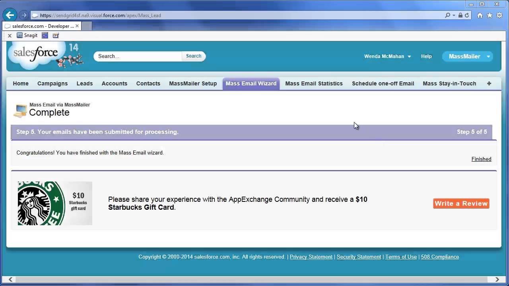This screenshot has height=286, width=509.
Task: Click the Snagit toolbar button
Action: pos(27,35)
